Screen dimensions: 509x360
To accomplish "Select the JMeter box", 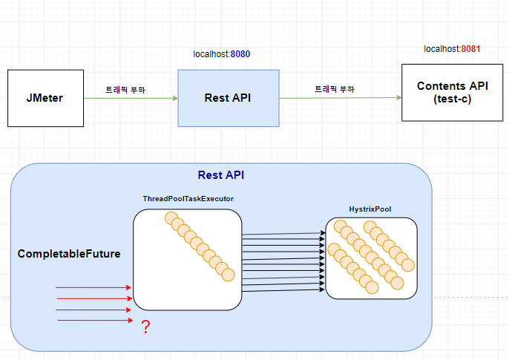I will (45, 98).
